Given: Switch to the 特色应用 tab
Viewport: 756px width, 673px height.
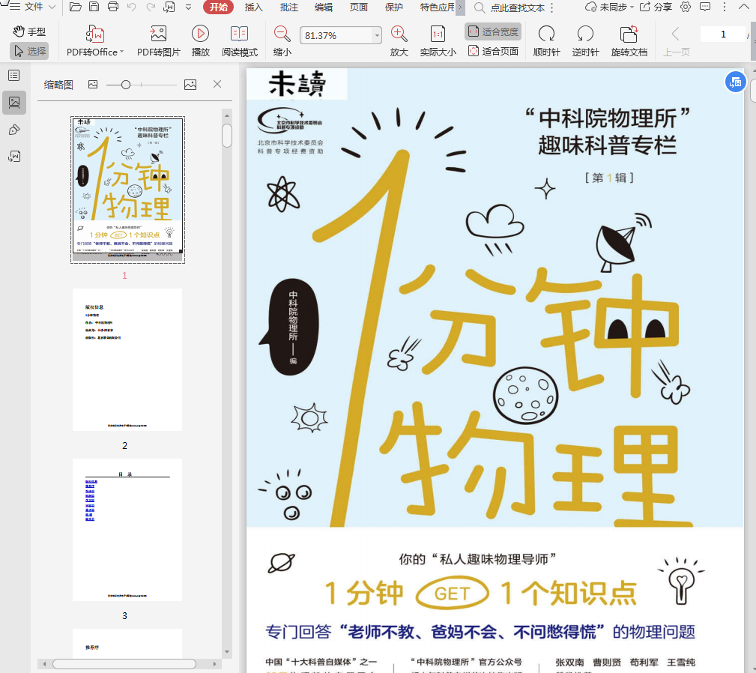Looking at the screenshot, I should click(x=437, y=7).
